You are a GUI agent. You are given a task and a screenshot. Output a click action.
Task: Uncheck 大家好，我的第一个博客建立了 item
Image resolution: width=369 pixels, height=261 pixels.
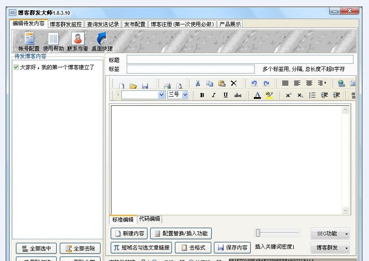coord(16,67)
